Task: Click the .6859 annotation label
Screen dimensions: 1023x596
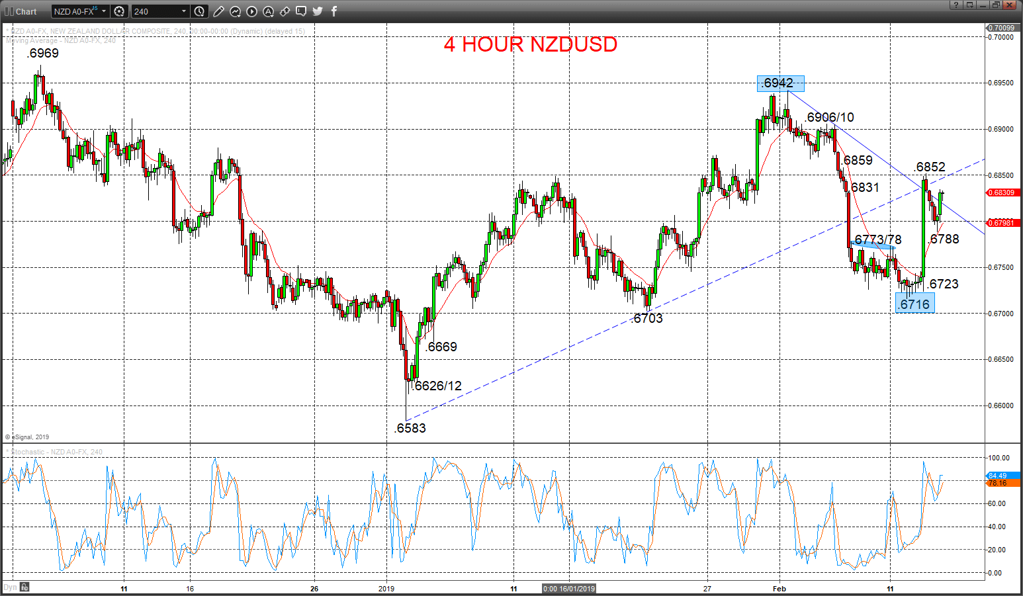Action: point(858,160)
